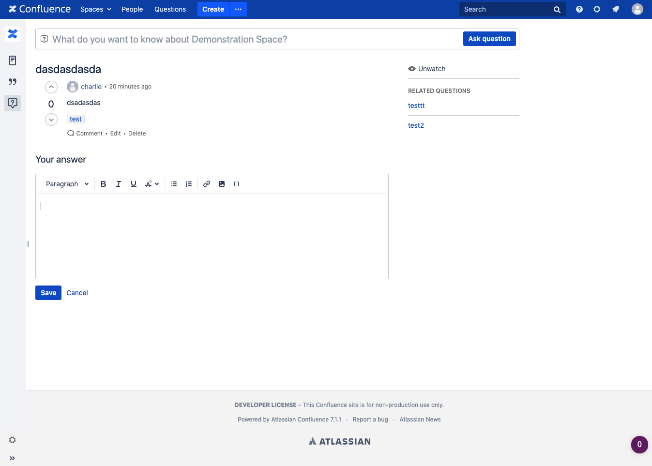The height and width of the screenshot is (466, 652).
Task: Open Pages icon in the sidebar
Action: (x=13, y=60)
